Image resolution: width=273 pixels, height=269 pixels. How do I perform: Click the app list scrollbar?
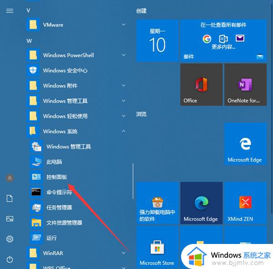coord(133,181)
